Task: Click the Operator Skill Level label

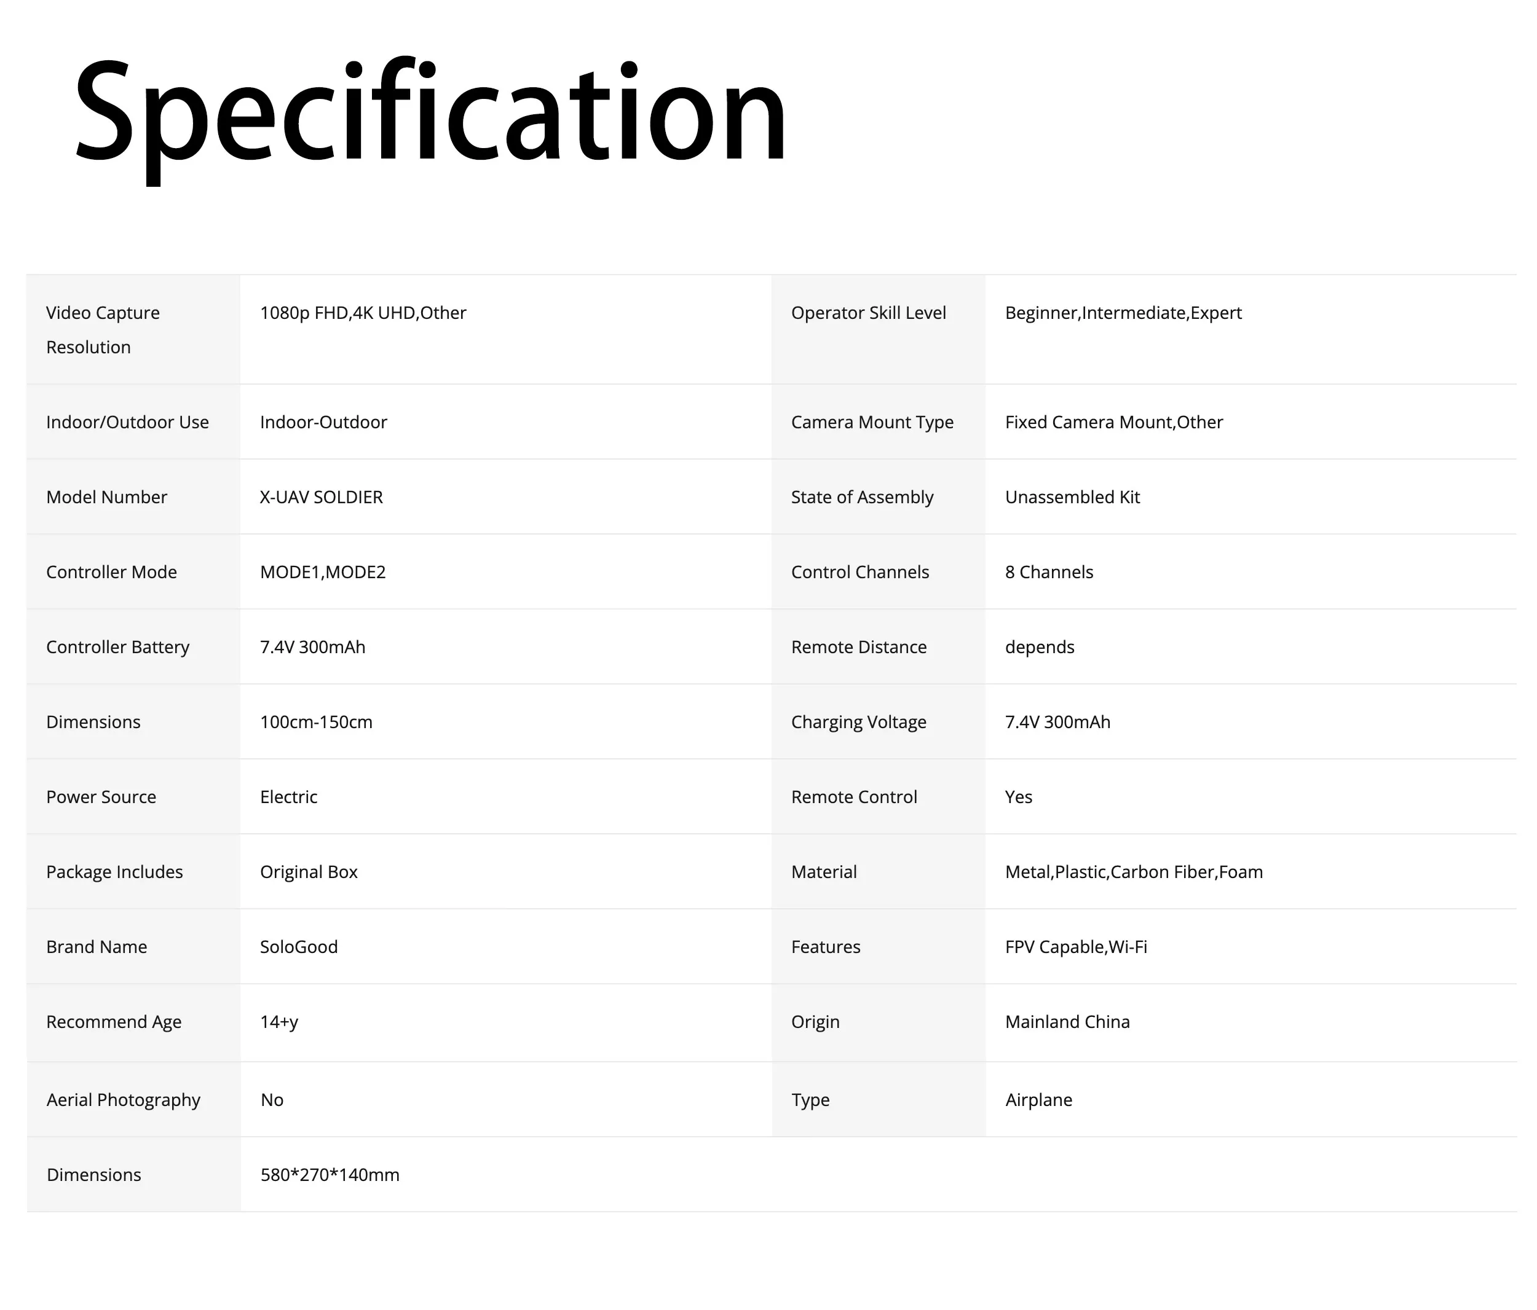Action: [x=868, y=313]
